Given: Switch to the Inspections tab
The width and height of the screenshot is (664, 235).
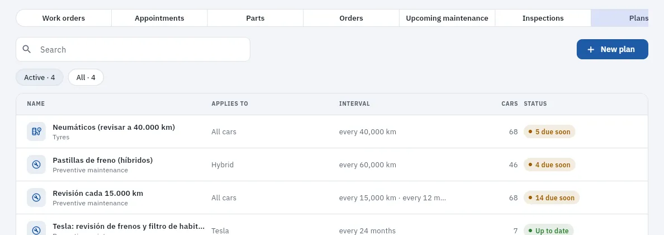Looking at the screenshot, I should click(x=543, y=18).
